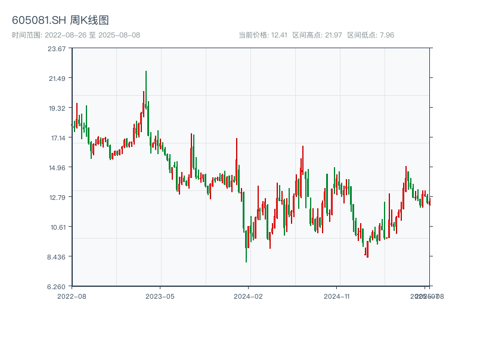Image resolution: width=477 pixels, height=357 pixels.
Task: Click the 10.61 y-axis label
Action: (x=57, y=227)
